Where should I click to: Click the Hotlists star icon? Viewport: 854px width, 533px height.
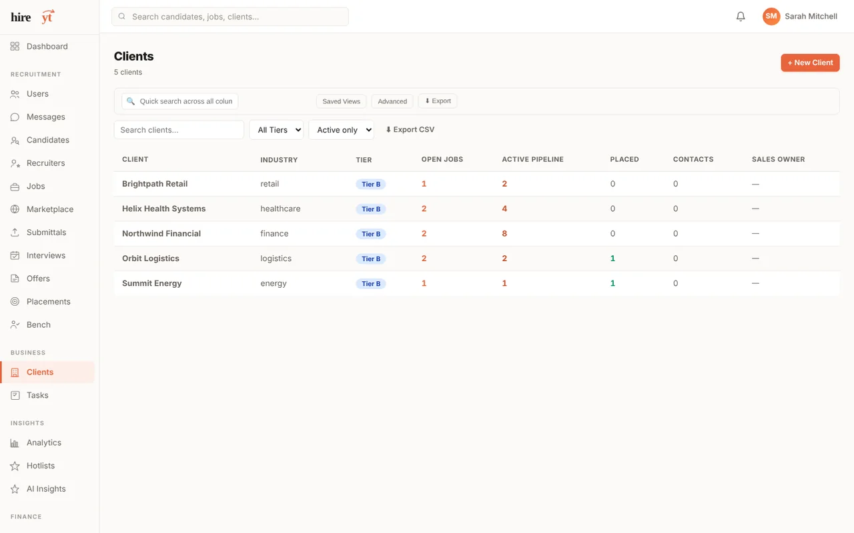15,466
